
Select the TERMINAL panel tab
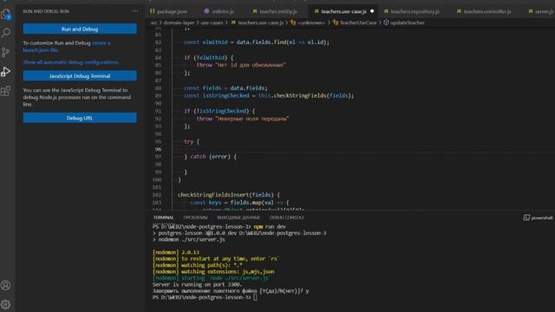(x=163, y=218)
